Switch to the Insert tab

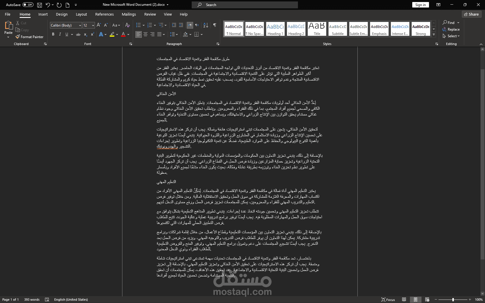click(x=43, y=14)
